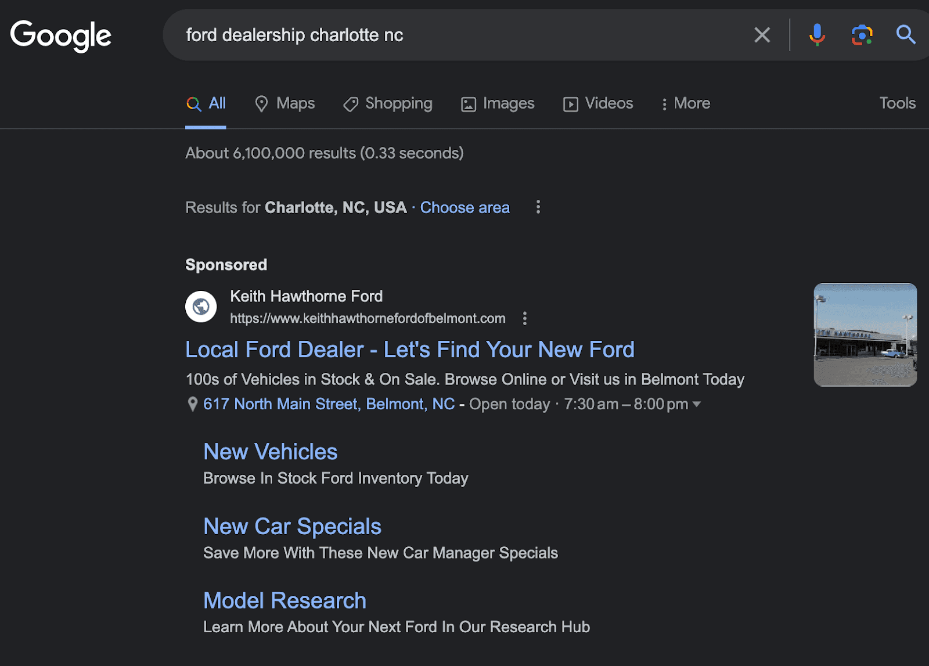Open the Videos results tab
This screenshot has height=666, width=929.
point(597,103)
